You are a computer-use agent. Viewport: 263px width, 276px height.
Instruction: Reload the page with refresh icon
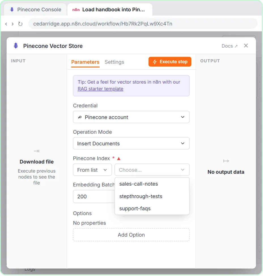click(x=20, y=24)
